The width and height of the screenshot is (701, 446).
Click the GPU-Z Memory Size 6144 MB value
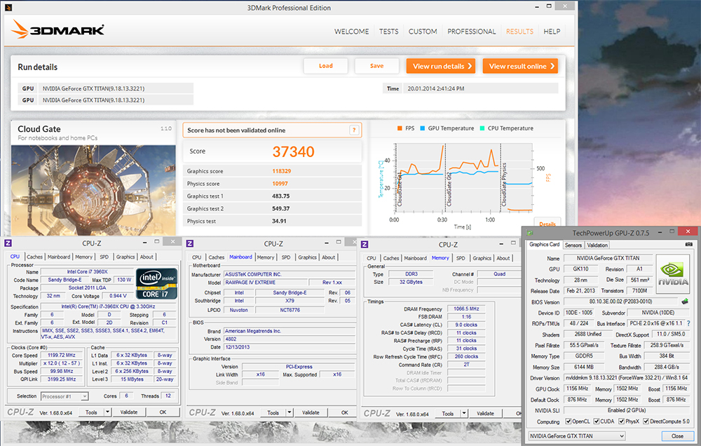click(584, 367)
